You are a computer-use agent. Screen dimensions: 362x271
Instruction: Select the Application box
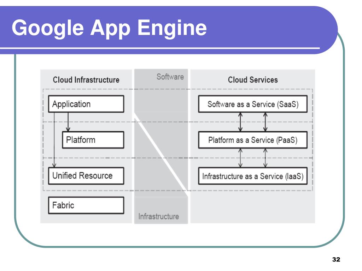click(86, 104)
